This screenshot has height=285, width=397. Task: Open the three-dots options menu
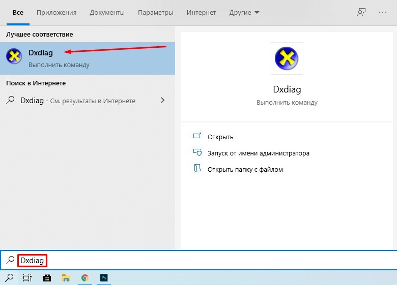(x=383, y=12)
